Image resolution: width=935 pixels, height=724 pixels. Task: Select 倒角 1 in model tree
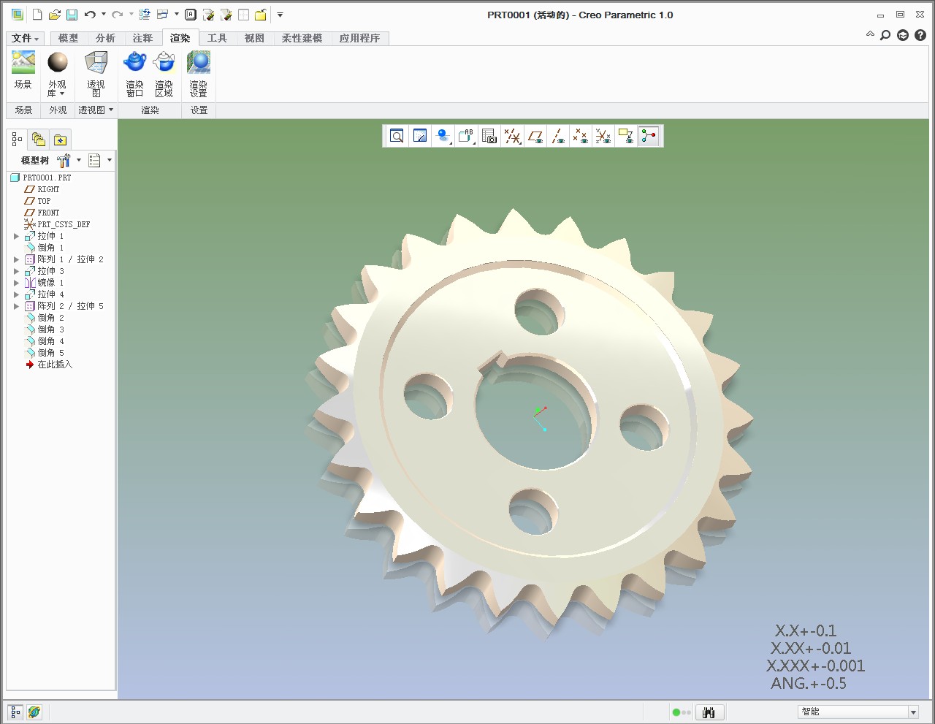point(50,248)
